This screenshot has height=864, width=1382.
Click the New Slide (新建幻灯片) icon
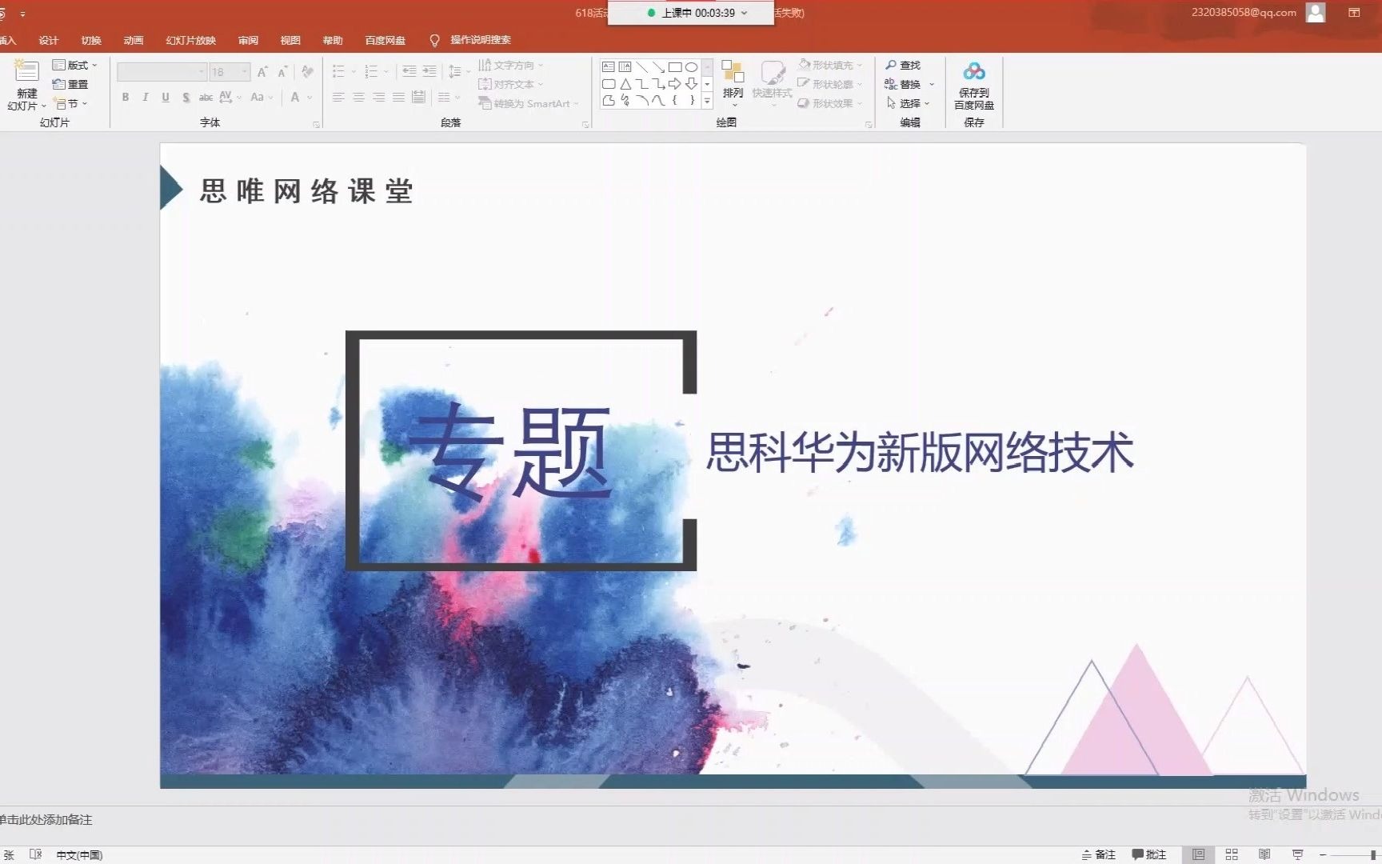tap(26, 73)
